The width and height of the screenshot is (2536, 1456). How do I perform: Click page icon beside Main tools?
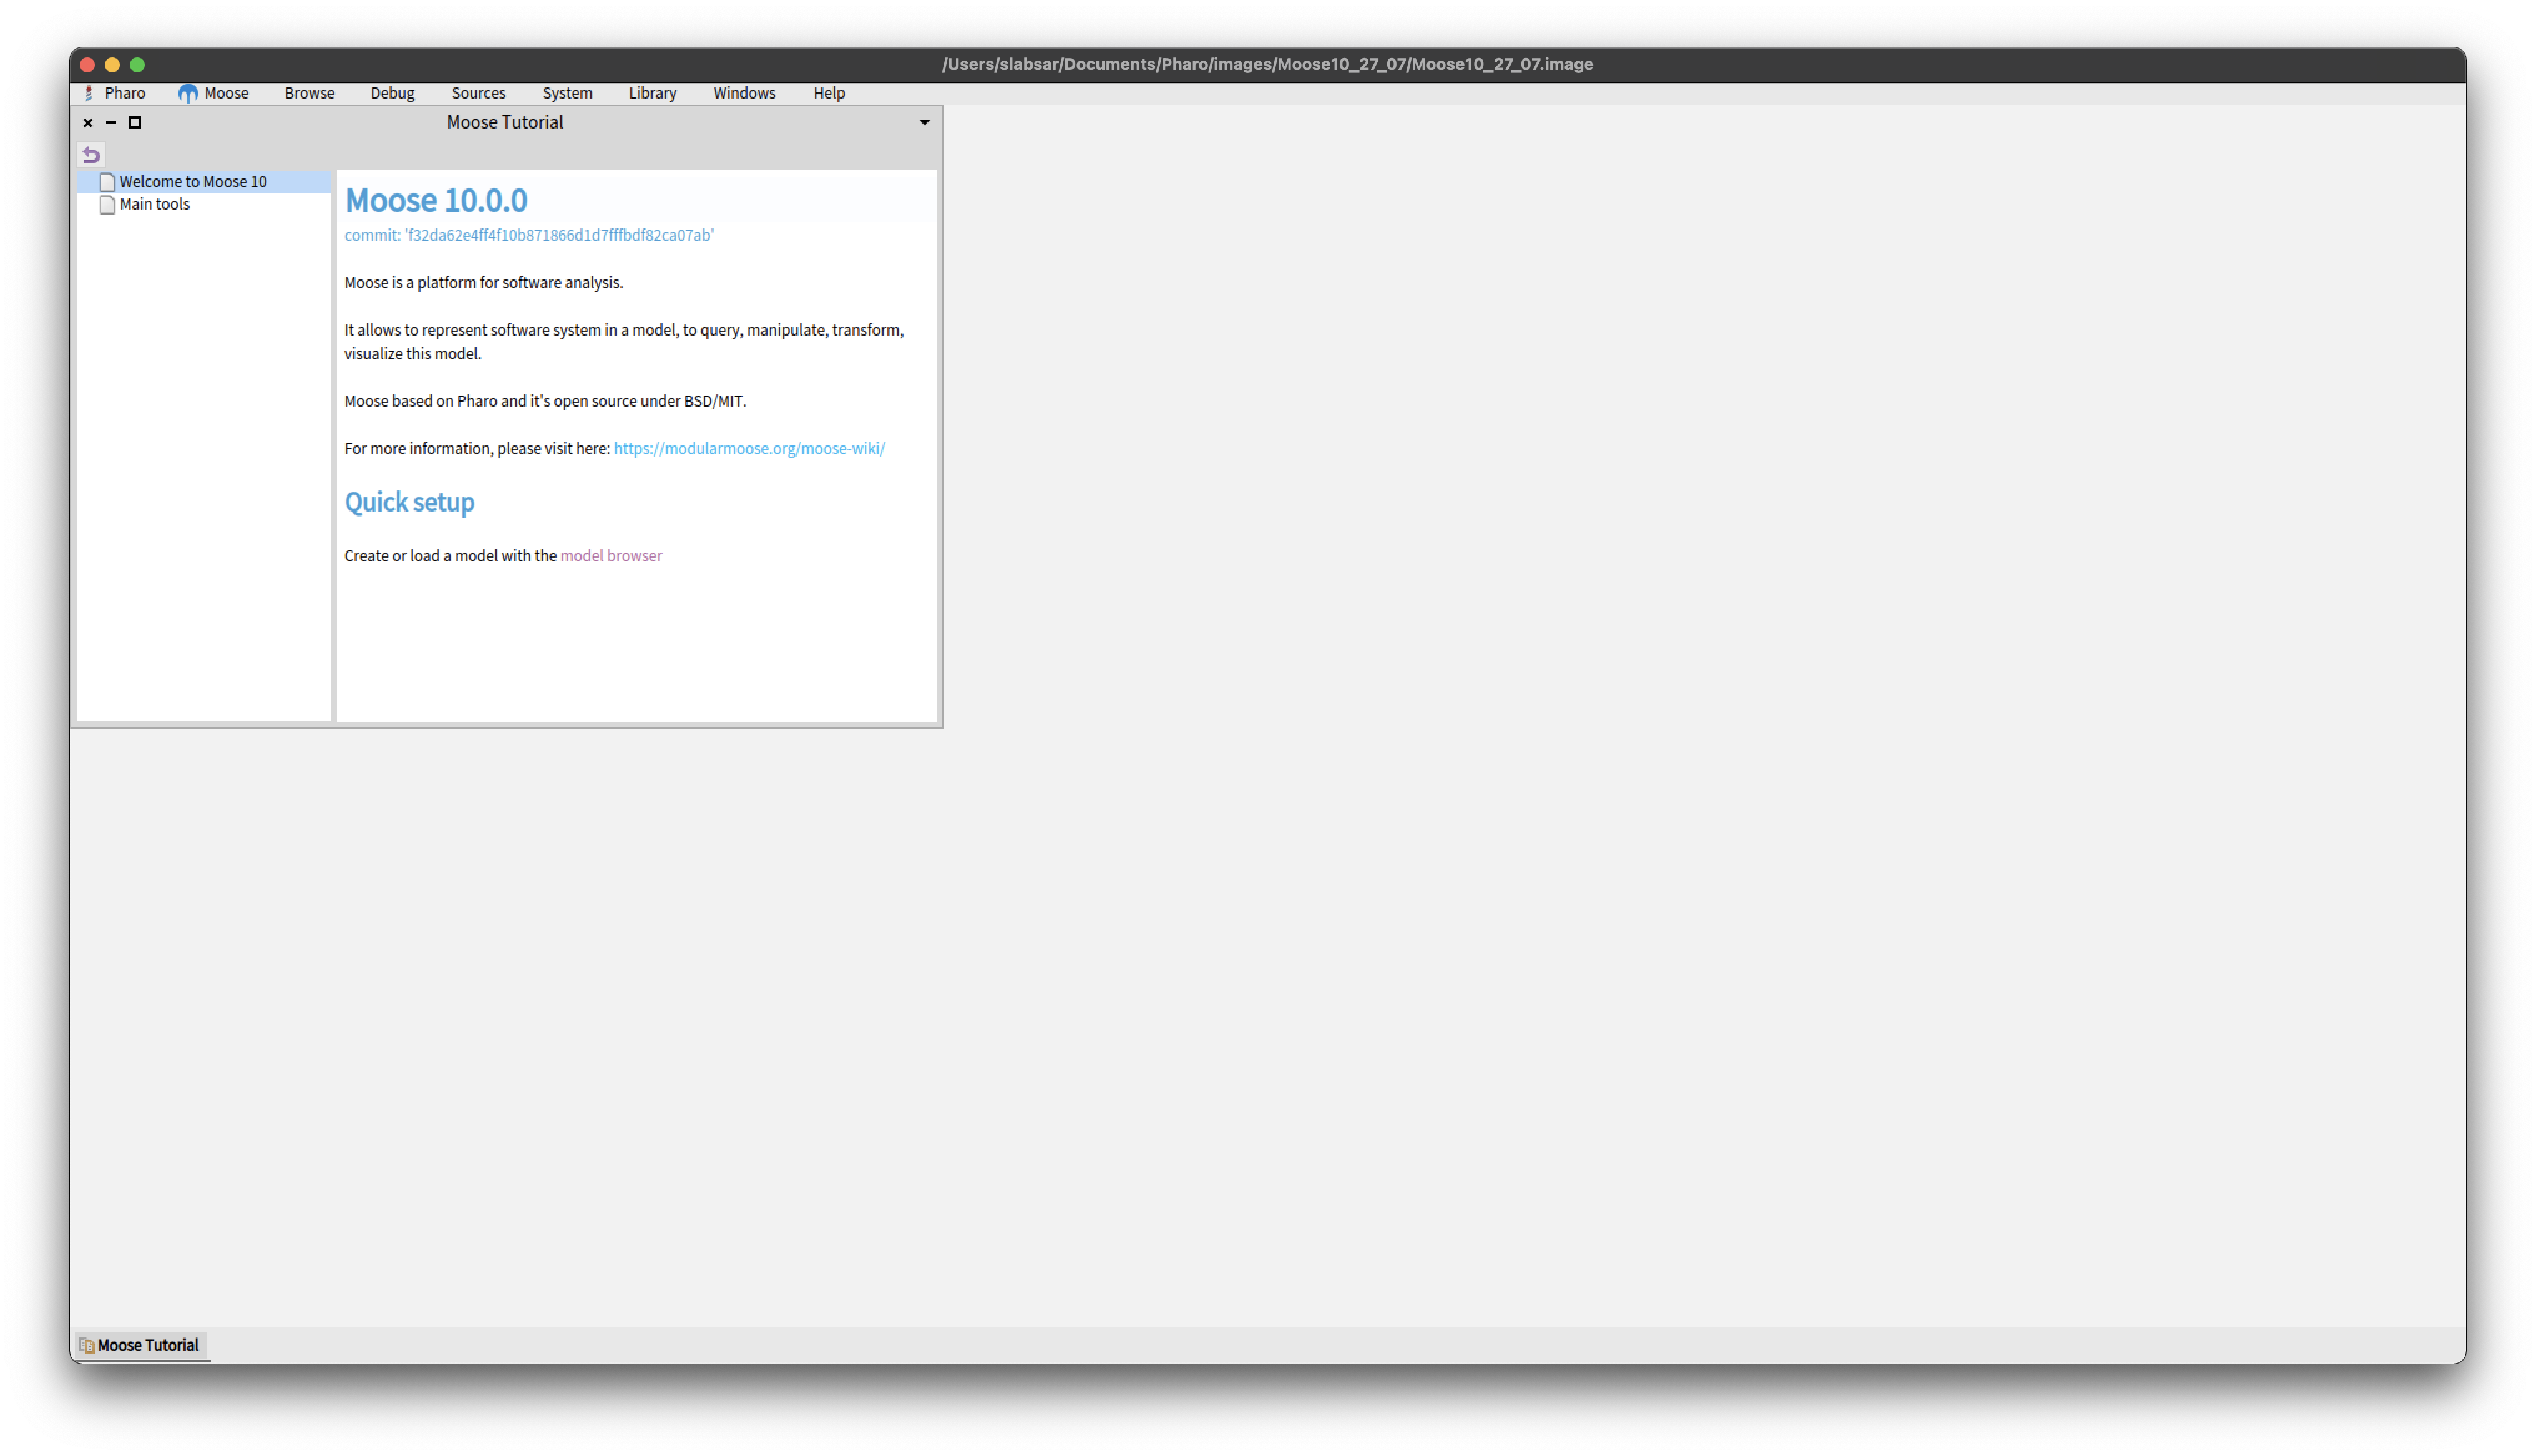pyautogui.click(x=107, y=205)
